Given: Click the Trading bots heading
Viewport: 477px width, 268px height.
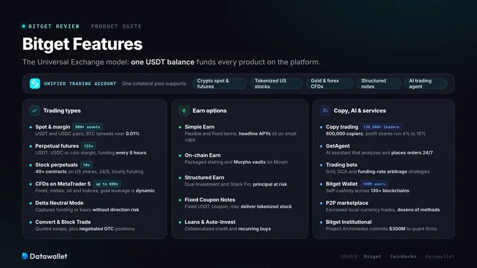Looking at the screenshot, I should tap(342, 165).
